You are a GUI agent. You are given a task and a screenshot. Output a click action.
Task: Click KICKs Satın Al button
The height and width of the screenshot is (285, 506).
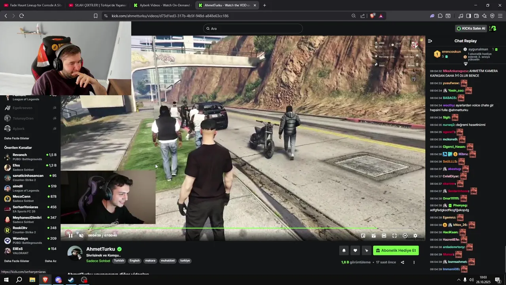pos(471,28)
